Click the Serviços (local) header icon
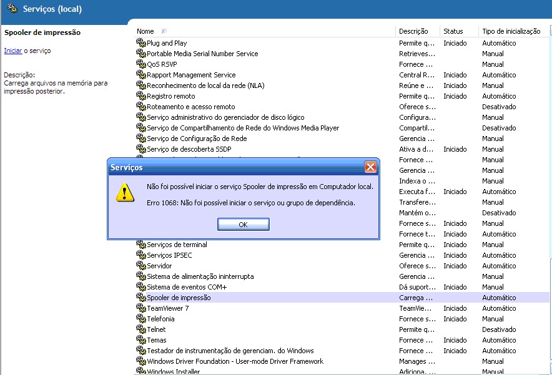The width and height of the screenshot is (552, 375). click(x=12, y=9)
